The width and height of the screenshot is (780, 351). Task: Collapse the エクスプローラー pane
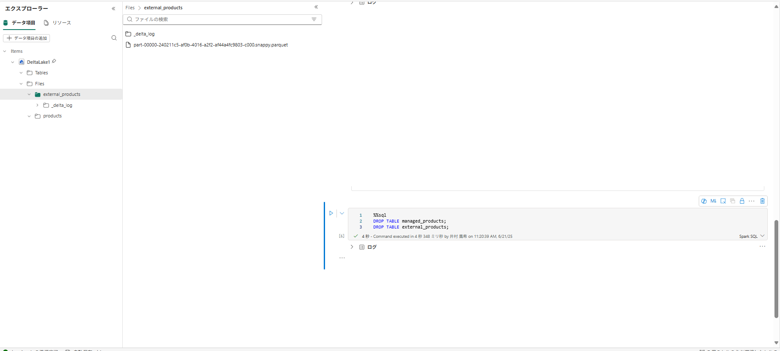tap(113, 8)
